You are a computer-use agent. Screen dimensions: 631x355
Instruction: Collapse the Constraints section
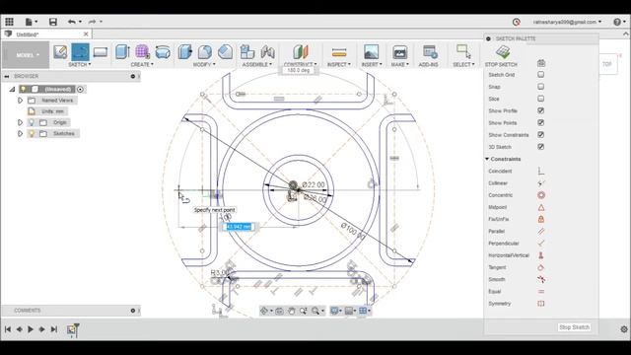[487, 159]
